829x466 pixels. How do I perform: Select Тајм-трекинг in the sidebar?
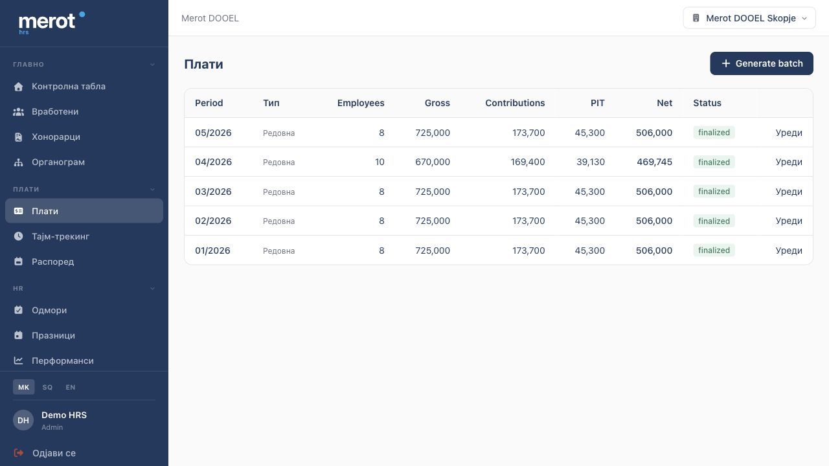point(84,237)
